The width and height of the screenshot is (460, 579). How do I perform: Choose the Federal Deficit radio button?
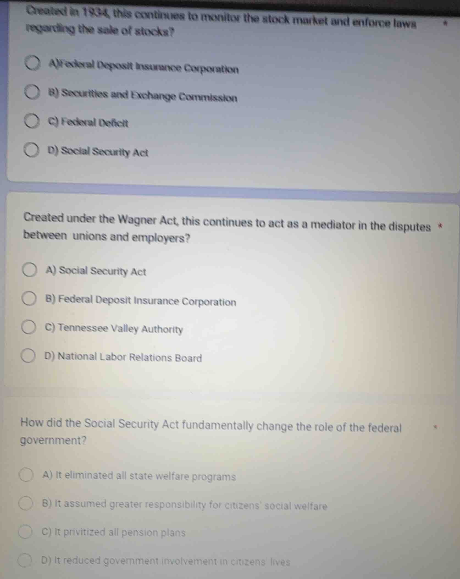[x=32, y=121]
